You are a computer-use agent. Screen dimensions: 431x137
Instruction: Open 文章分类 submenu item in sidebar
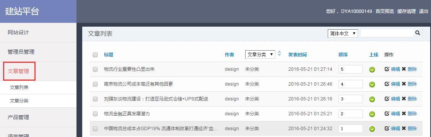(38, 100)
